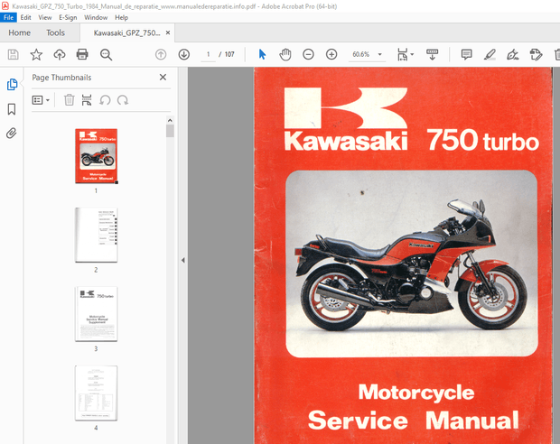
Task: Select page 4 thumbnail
Action: point(96,393)
